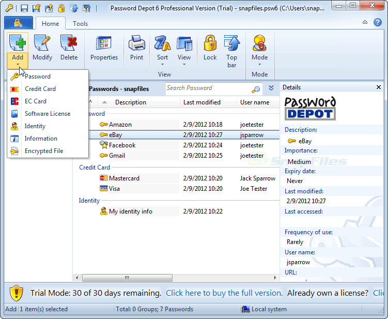
Task: Sort by the Description column header
Action: 138,102
